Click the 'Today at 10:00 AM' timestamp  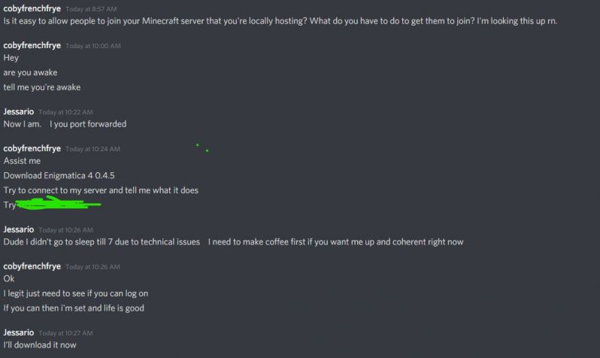tap(93, 46)
